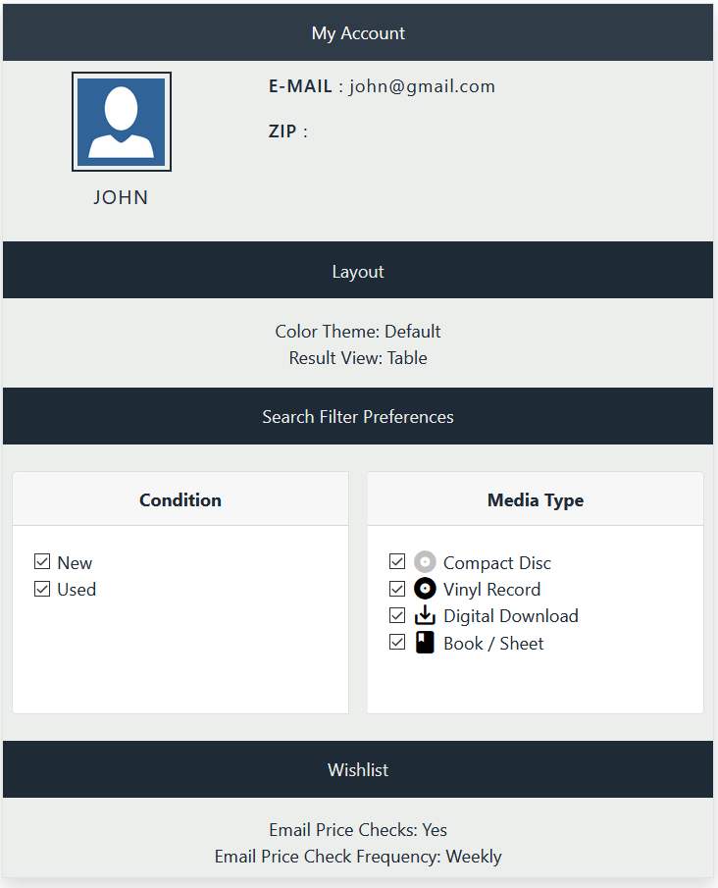Click the Compact Disc icon
The width and height of the screenshot is (718, 888).
[425, 562]
